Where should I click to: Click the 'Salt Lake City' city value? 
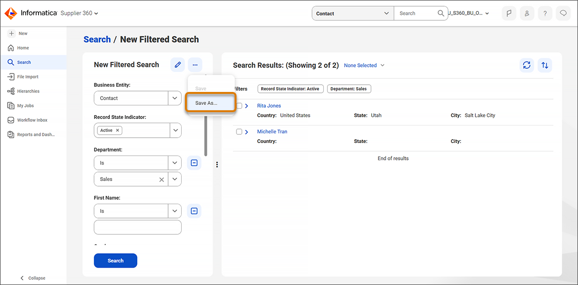(480, 116)
